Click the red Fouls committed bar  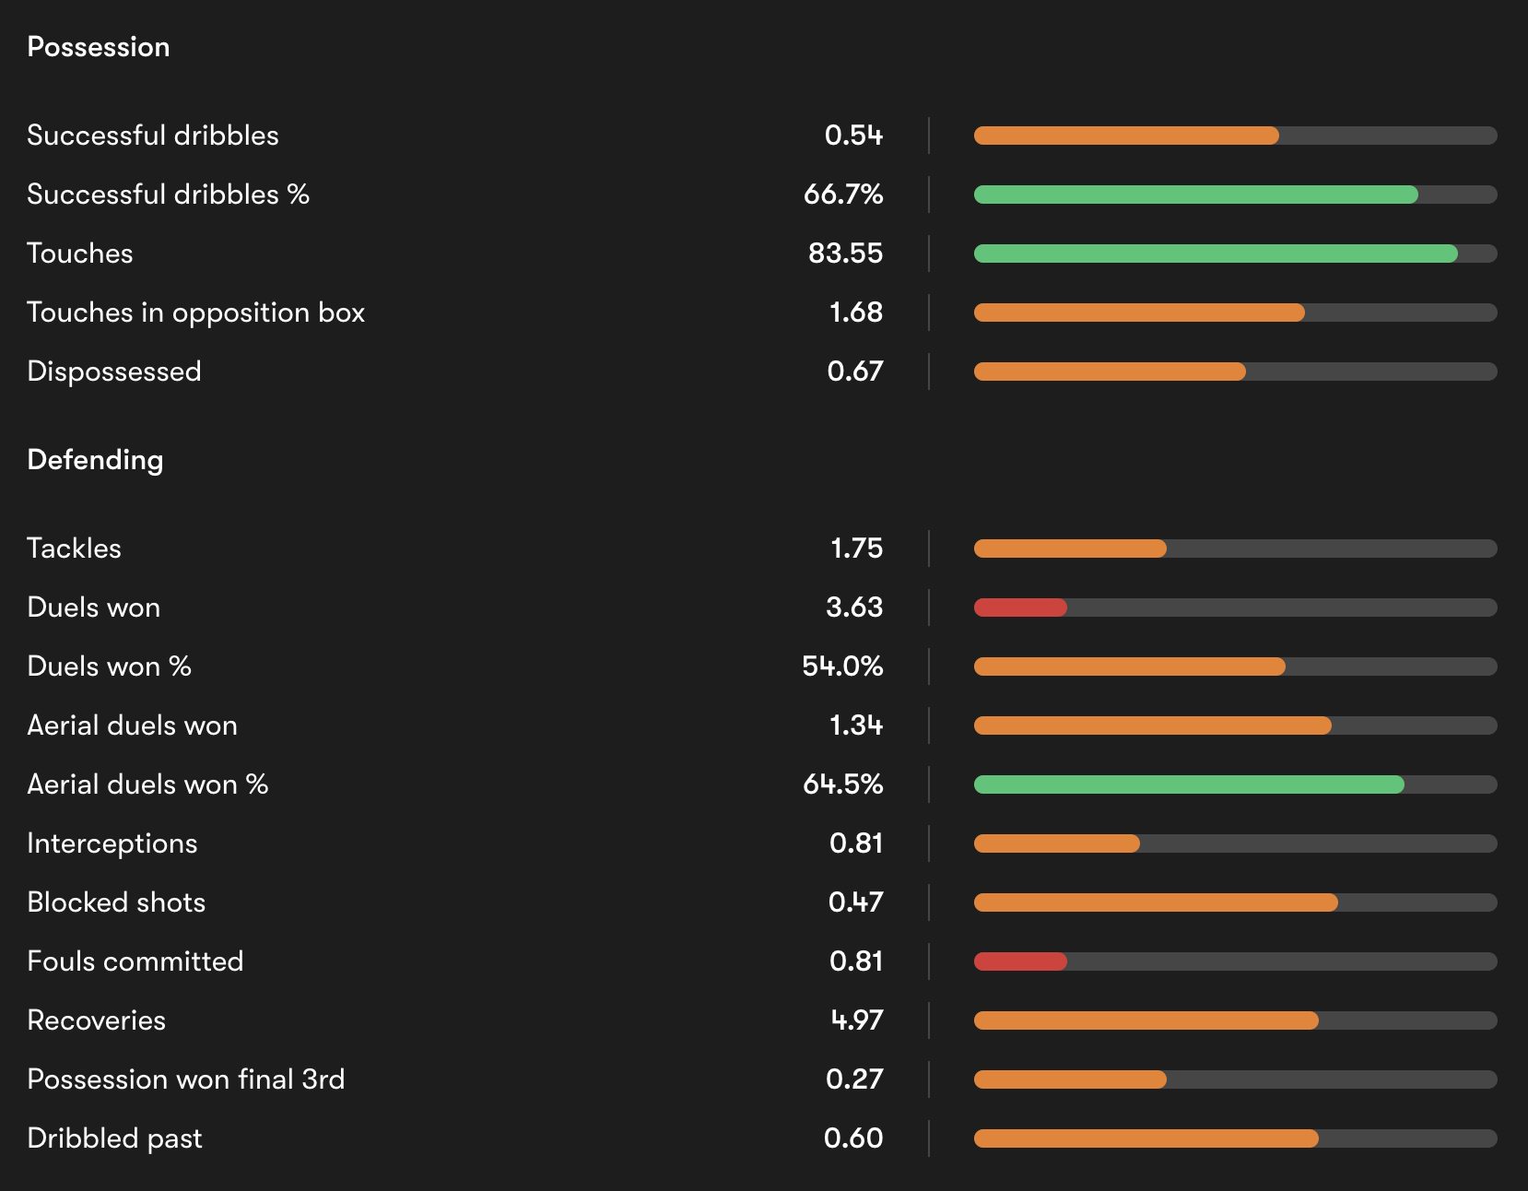(x=1020, y=961)
